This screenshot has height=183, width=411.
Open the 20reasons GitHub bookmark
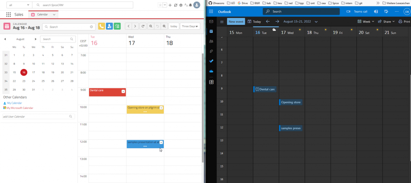coord(217,3)
